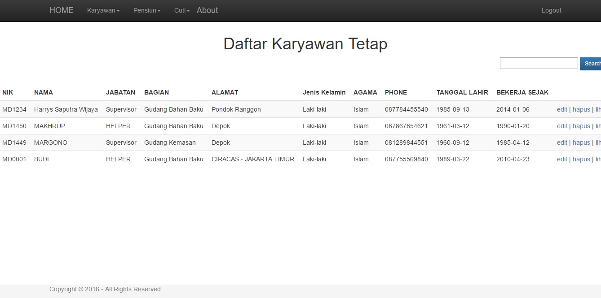The width and height of the screenshot is (601, 298).
Task: Click inside the search input field
Action: (x=539, y=63)
